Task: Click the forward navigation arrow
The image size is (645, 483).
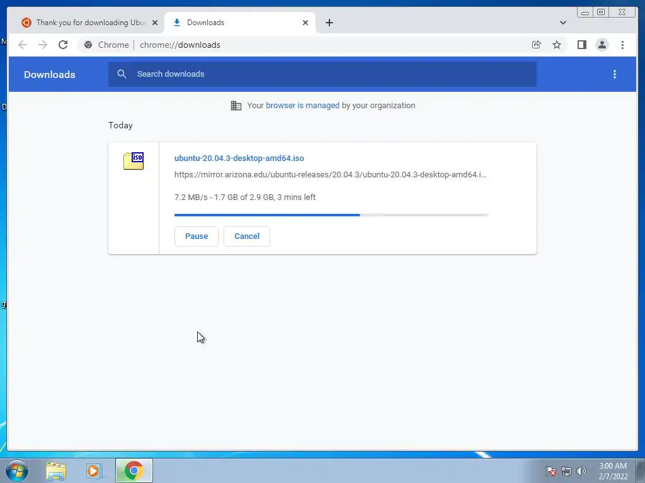Action: tap(43, 45)
